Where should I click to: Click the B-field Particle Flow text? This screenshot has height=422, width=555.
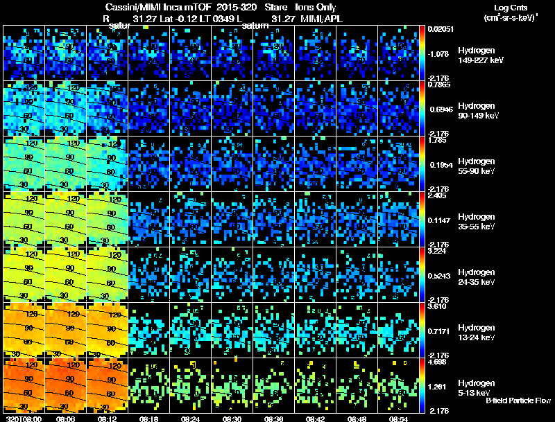point(518,401)
